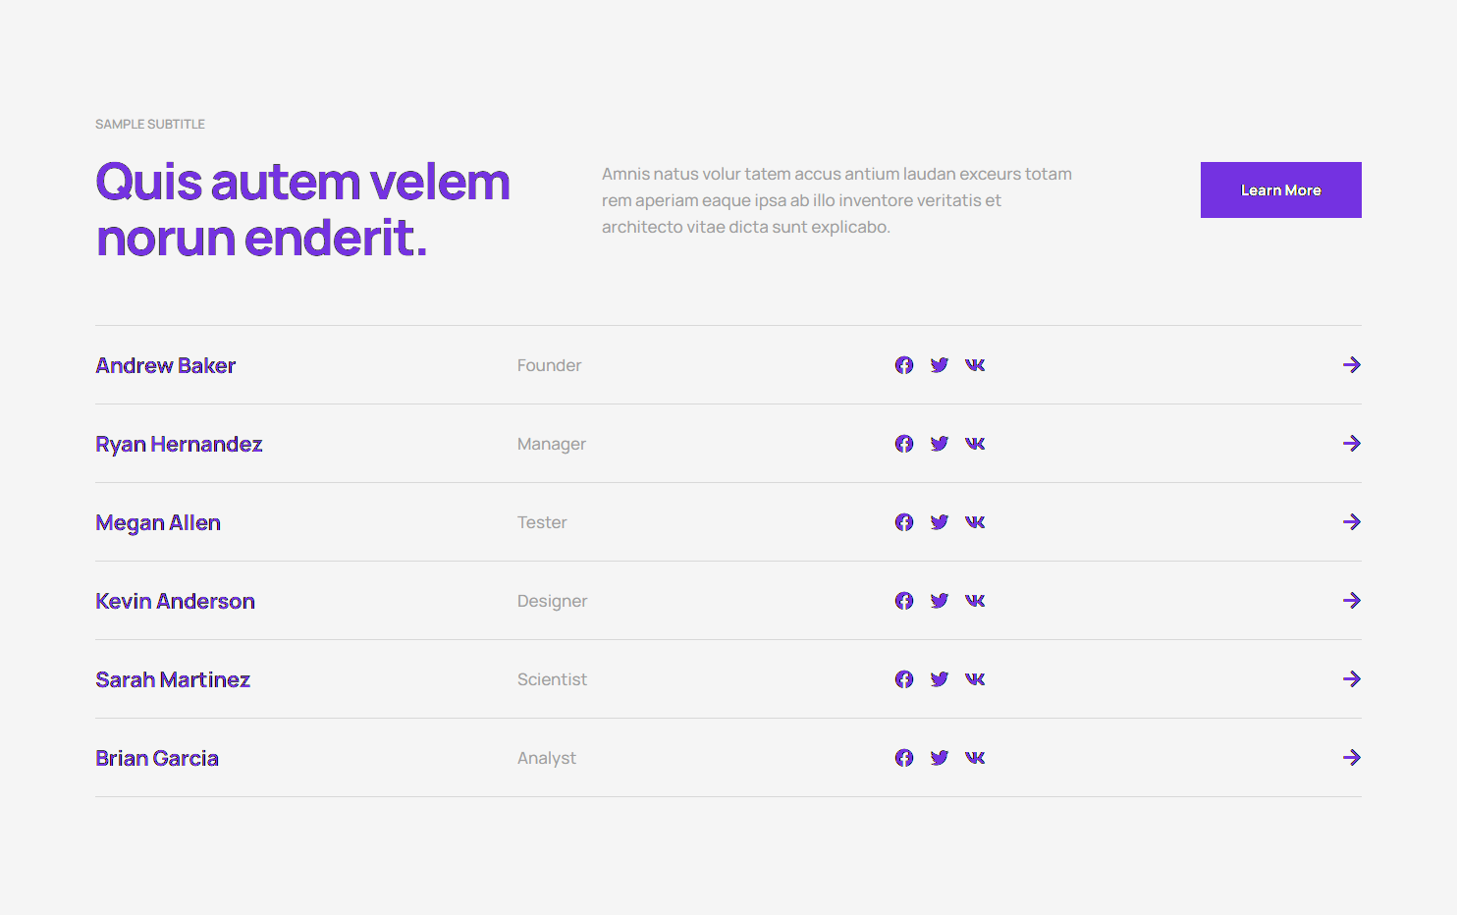Click Sarah Martinez's Twitter icon
Viewport: 1457px width, 915px height.
940,679
